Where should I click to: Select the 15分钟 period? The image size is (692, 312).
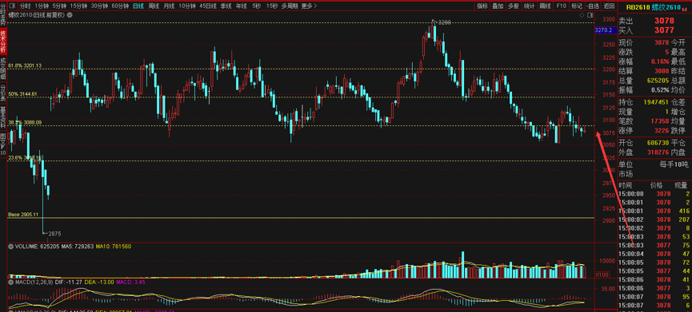coord(78,6)
